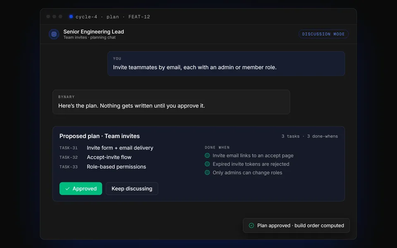The width and height of the screenshot is (397, 248).
Task: Click the red window close dot
Action: click(48, 17)
